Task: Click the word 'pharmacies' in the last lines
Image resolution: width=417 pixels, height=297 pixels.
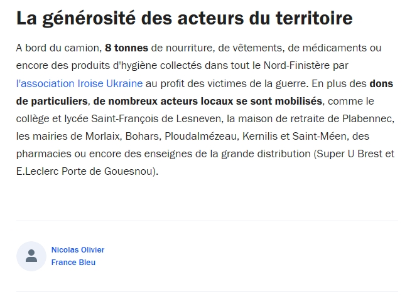Action: click(x=43, y=154)
